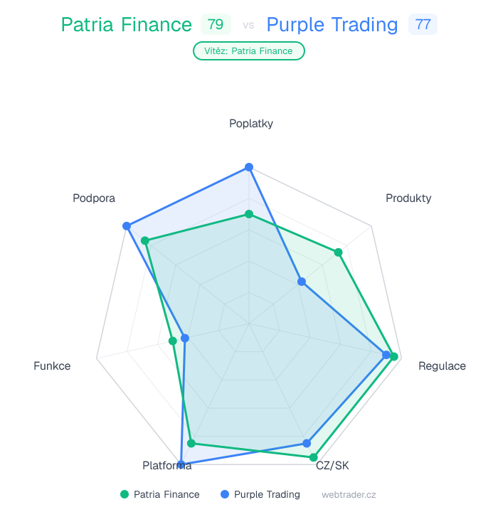
Task: Click the Funkce axis label
Action: (x=52, y=366)
